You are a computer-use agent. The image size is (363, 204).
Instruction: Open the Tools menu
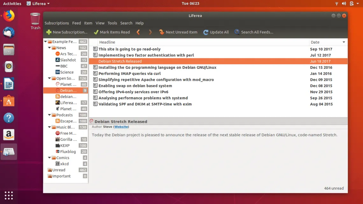click(x=112, y=23)
